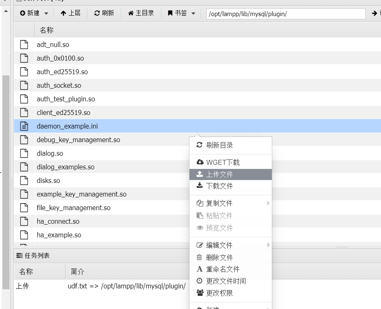The image size is (381, 309).
Task: Select file ha_connect.so
Action: (x=58, y=222)
